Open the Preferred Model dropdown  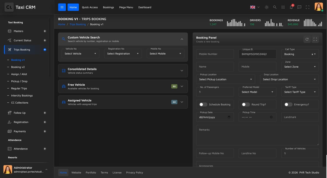click(x=258, y=92)
